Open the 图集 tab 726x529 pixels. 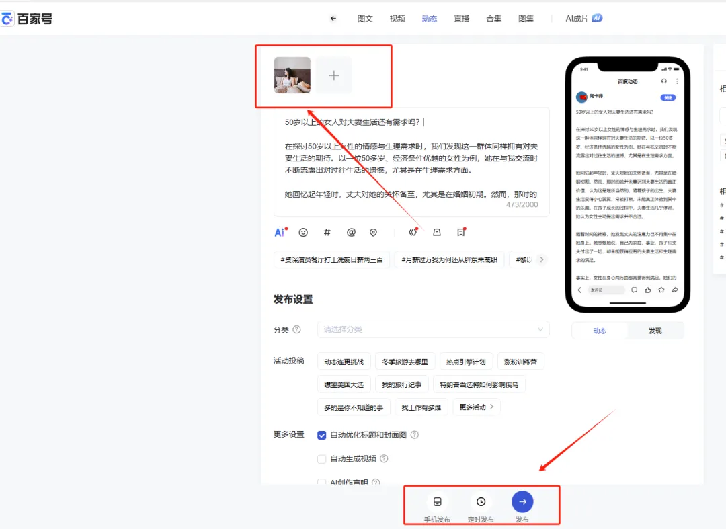[x=526, y=19]
